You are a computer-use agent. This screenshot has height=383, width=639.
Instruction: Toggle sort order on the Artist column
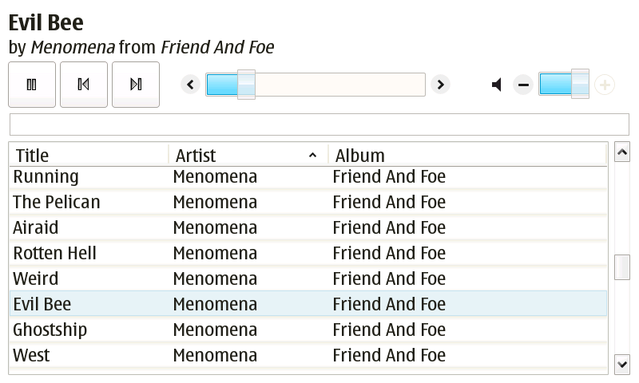pos(248,156)
